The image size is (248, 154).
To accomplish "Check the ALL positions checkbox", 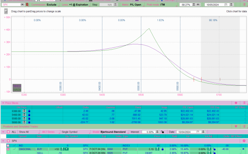I will (x=8, y=132).
